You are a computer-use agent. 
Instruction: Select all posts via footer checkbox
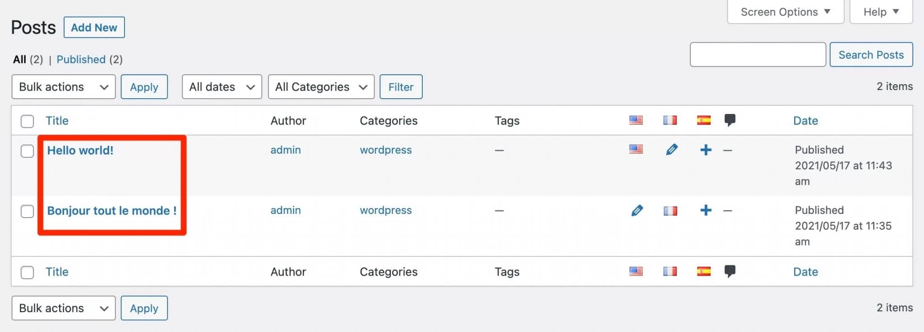coord(28,273)
